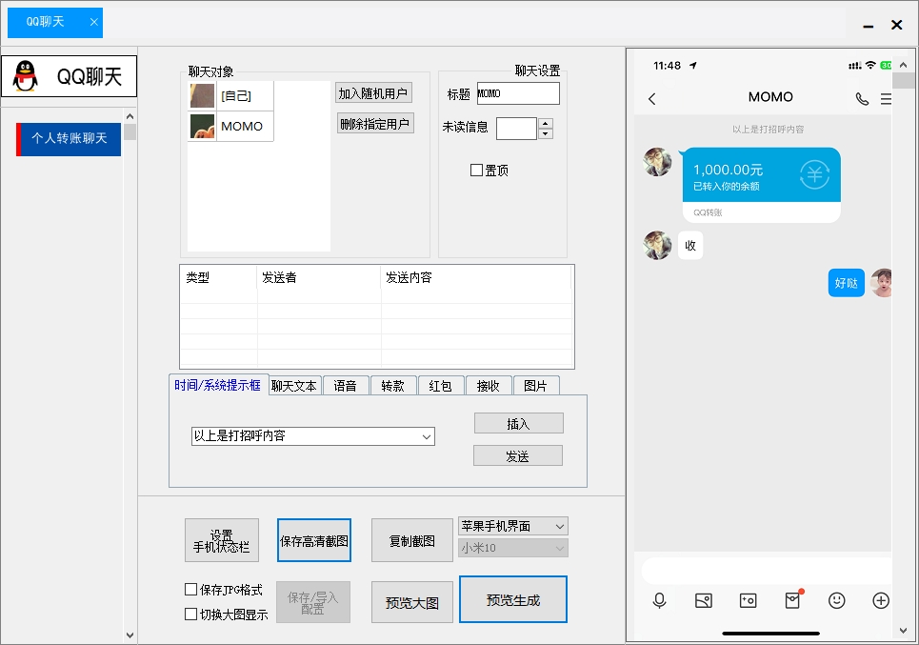Click the microphone icon in the chat preview
This screenshot has height=645, width=919.
click(x=659, y=601)
